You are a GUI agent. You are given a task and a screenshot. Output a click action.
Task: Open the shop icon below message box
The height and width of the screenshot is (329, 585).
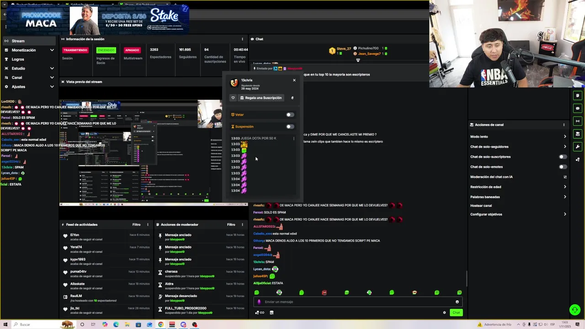(271, 313)
